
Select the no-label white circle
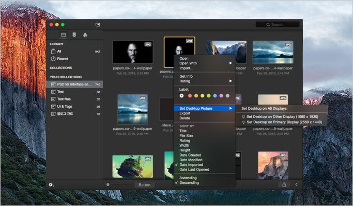pos(182,96)
